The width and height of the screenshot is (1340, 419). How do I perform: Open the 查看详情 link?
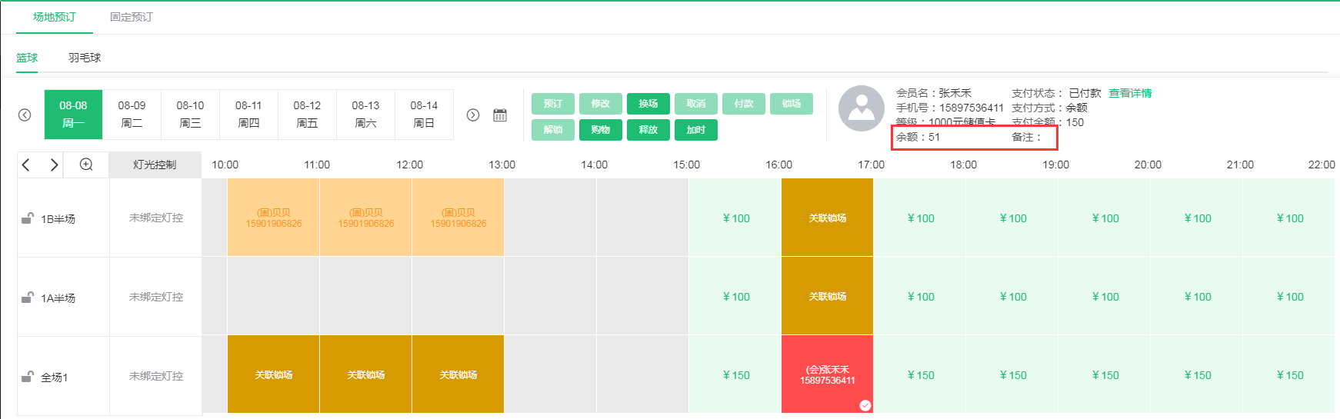tap(1130, 93)
